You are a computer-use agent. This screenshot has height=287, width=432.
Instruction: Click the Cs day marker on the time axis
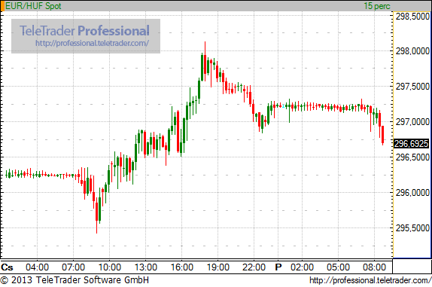pos(7,267)
